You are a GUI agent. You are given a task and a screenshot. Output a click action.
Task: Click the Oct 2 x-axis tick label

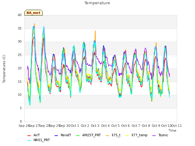click(85, 126)
